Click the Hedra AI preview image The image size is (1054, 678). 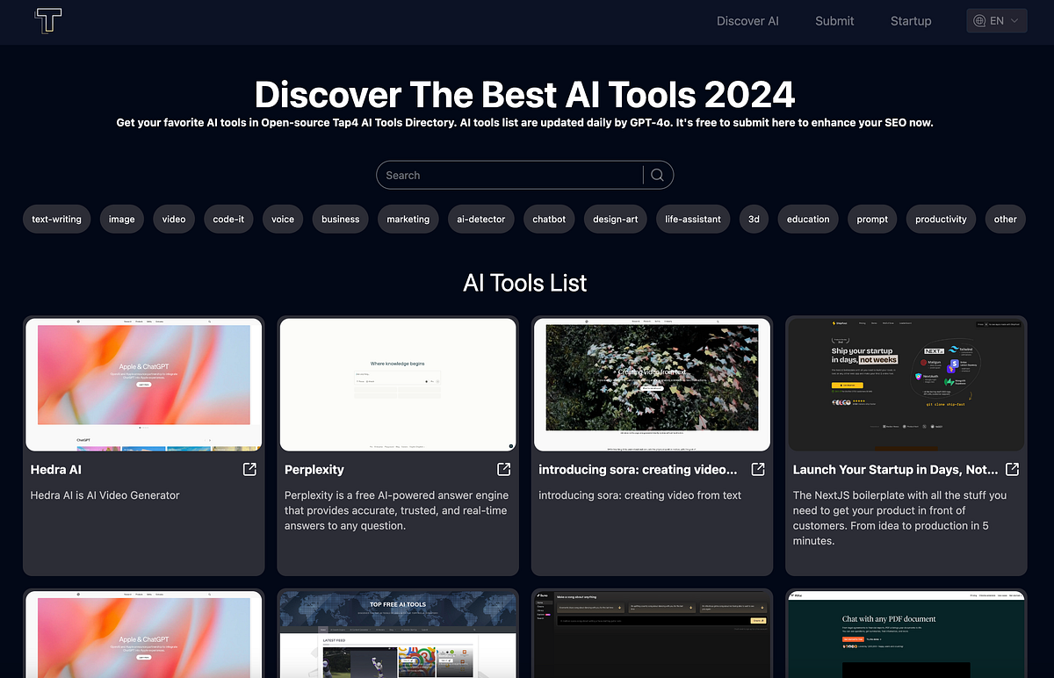click(143, 384)
